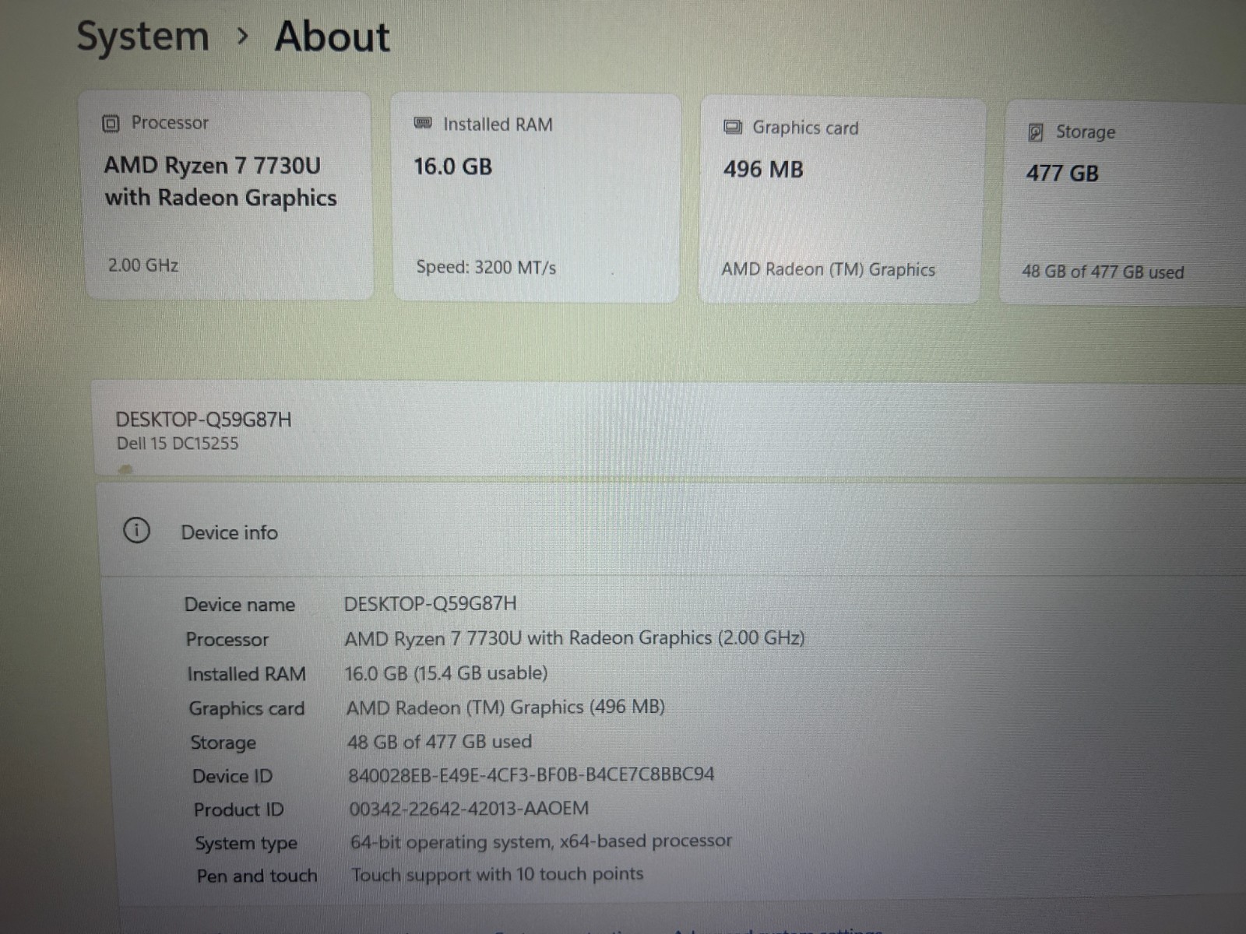Viewport: 1246px width, 934px height.
Task: Click Product ID value 00342-22642-42013-AAOEM
Action: pos(469,809)
